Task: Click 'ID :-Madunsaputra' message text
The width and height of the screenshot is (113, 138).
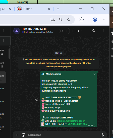Action: [x=51, y=74]
